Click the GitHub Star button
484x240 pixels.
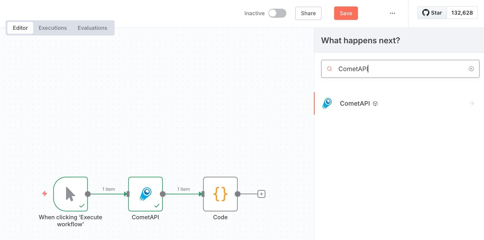click(432, 13)
